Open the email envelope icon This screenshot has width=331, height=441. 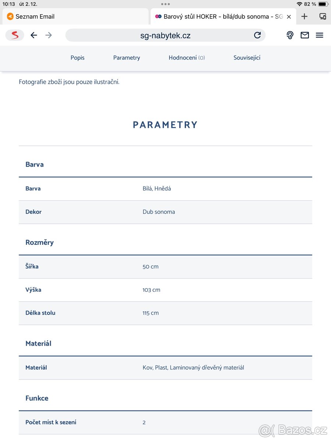pos(305,35)
